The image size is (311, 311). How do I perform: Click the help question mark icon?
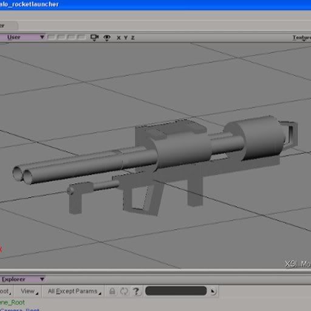coord(136,292)
